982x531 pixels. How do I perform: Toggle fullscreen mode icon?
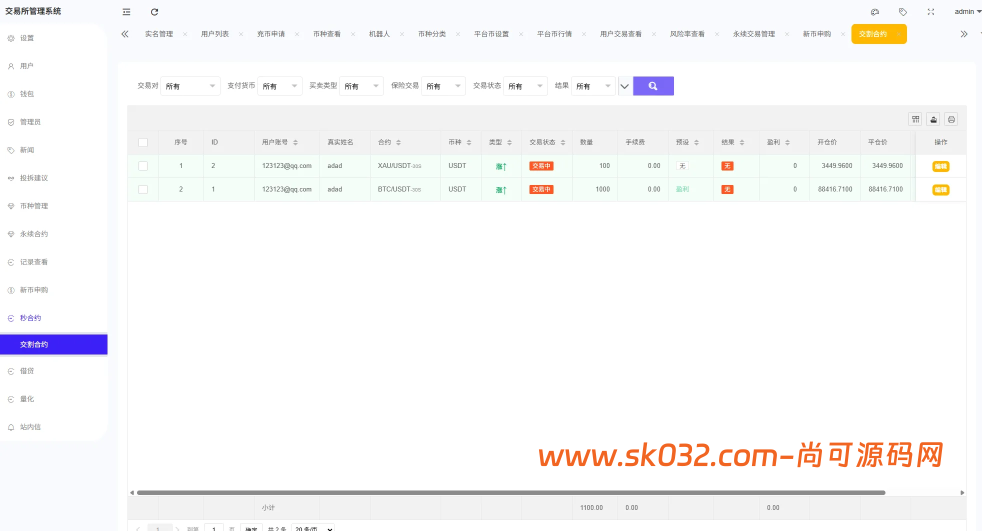tap(931, 12)
